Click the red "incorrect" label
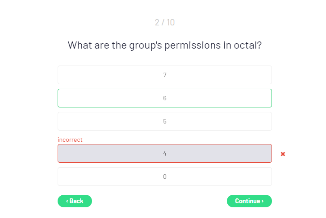326x218 pixels. [70, 140]
